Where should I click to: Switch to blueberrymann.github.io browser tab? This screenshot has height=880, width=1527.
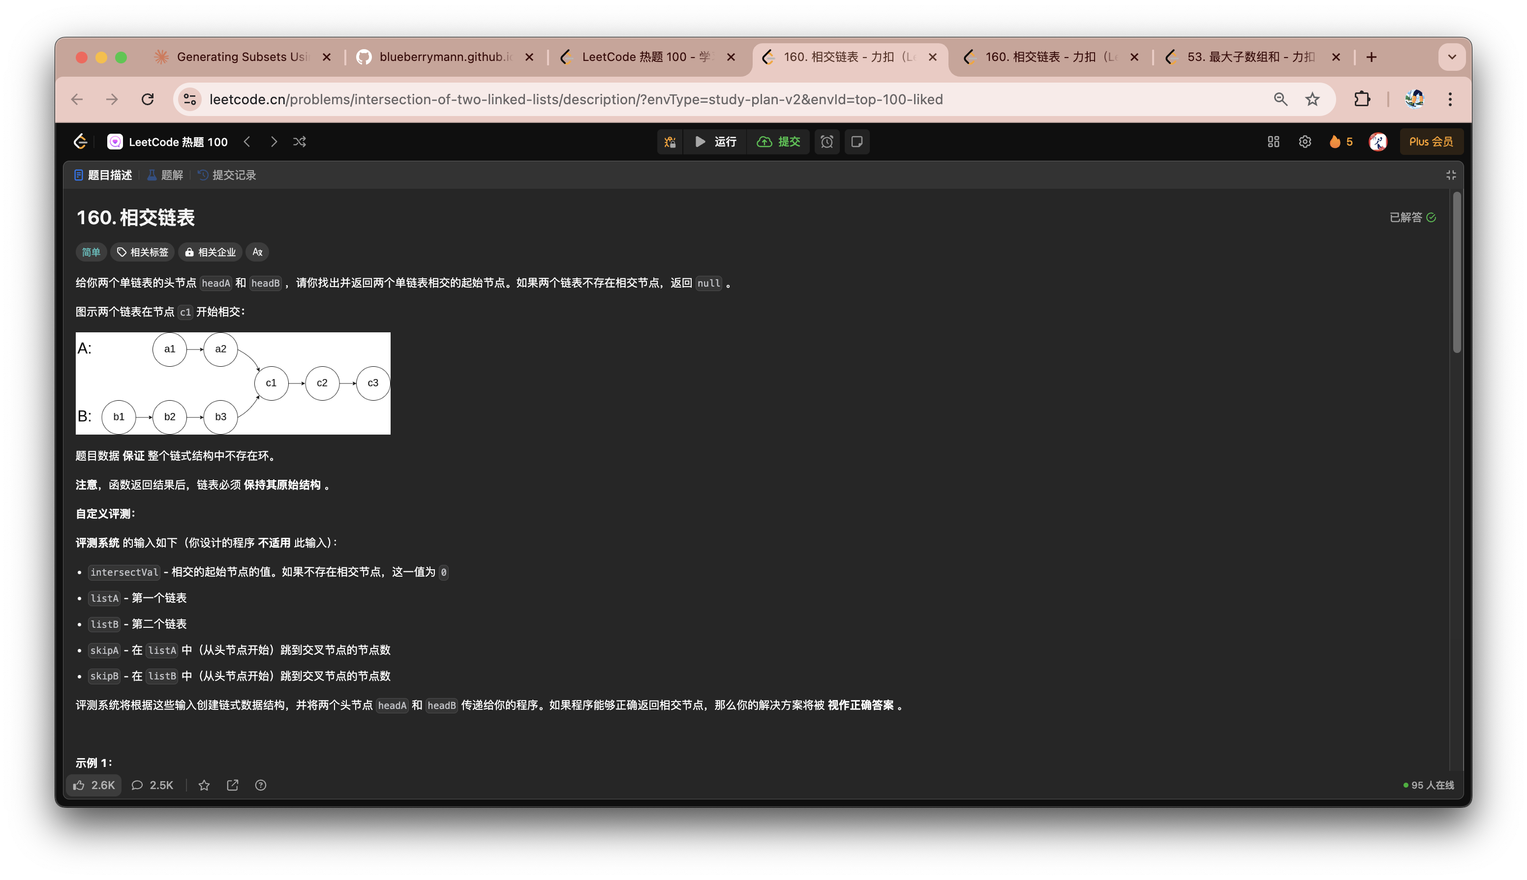pyautogui.click(x=446, y=57)
